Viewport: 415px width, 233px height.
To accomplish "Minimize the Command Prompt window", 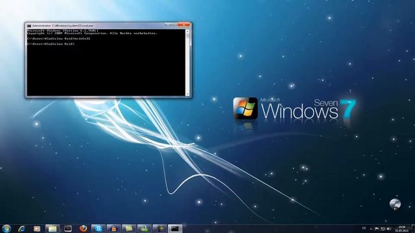I will pos(167,25).
